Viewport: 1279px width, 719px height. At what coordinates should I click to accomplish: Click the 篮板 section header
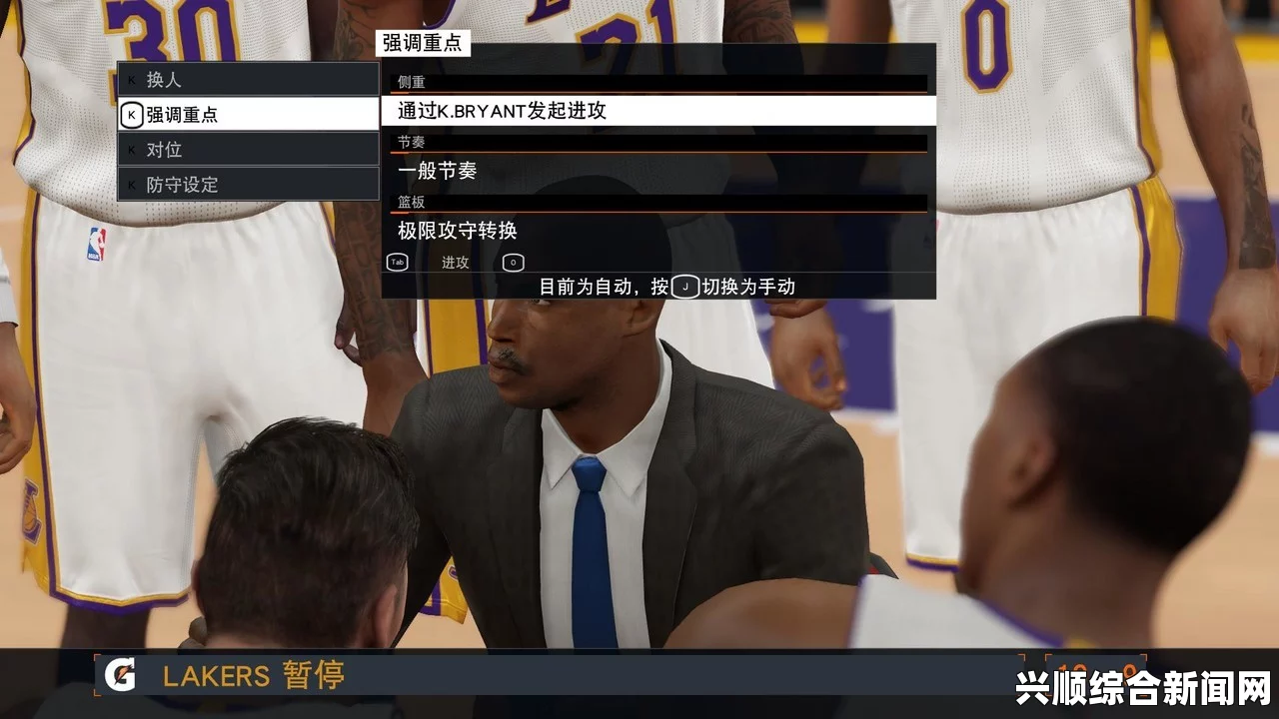(411, 202)
